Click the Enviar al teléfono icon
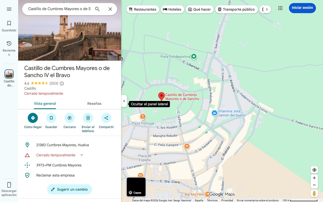Image resolution: width=323 pixels, height=202 pixels. tap(88, 118)
